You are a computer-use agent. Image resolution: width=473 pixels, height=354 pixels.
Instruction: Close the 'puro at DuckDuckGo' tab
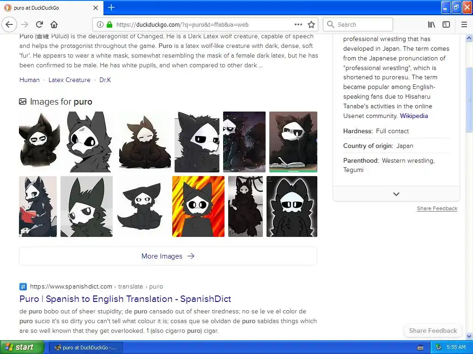96,8
